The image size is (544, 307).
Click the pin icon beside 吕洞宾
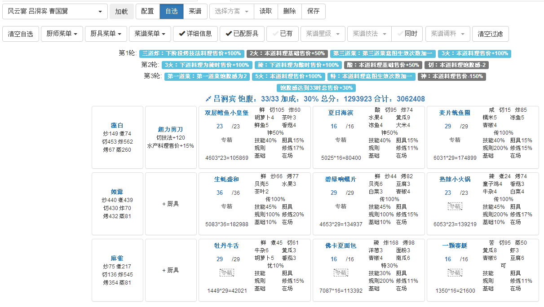pos(208,99)
